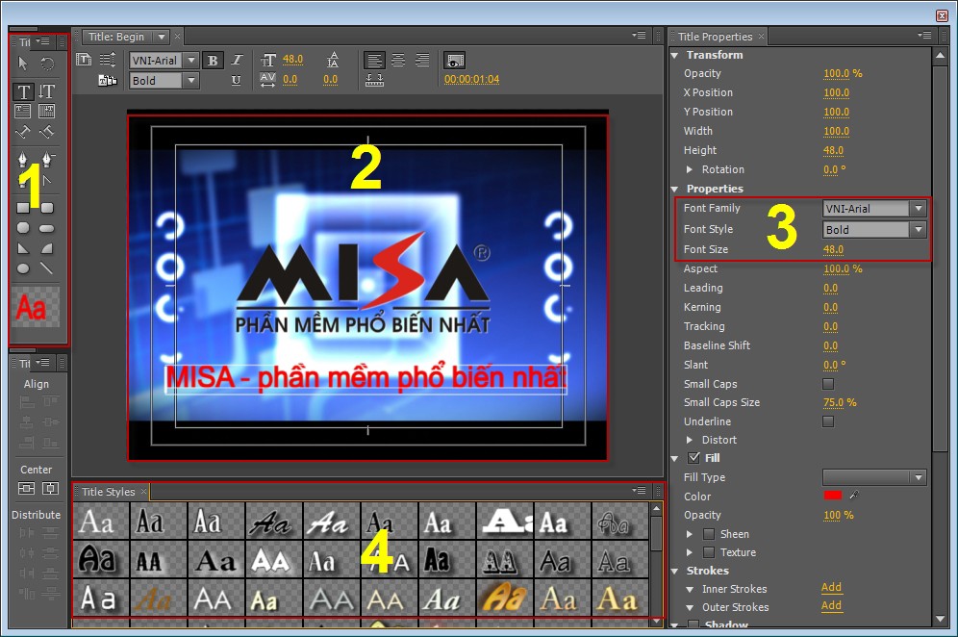Enable the Sheen checkbox

pyautogui.click(x=709, y=534)
